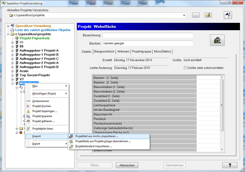Screen dimensions: 245x172
Task: Click the Projektteile listen icon
Action: (28, 129)
